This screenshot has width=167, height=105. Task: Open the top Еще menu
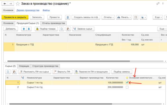click(x=158, y=17)
